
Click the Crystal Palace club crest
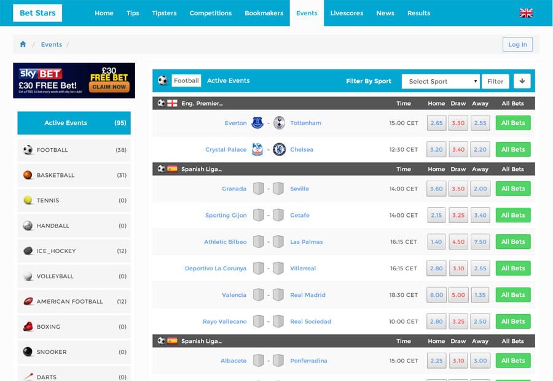pyautogui.click(x=257, y=149)
